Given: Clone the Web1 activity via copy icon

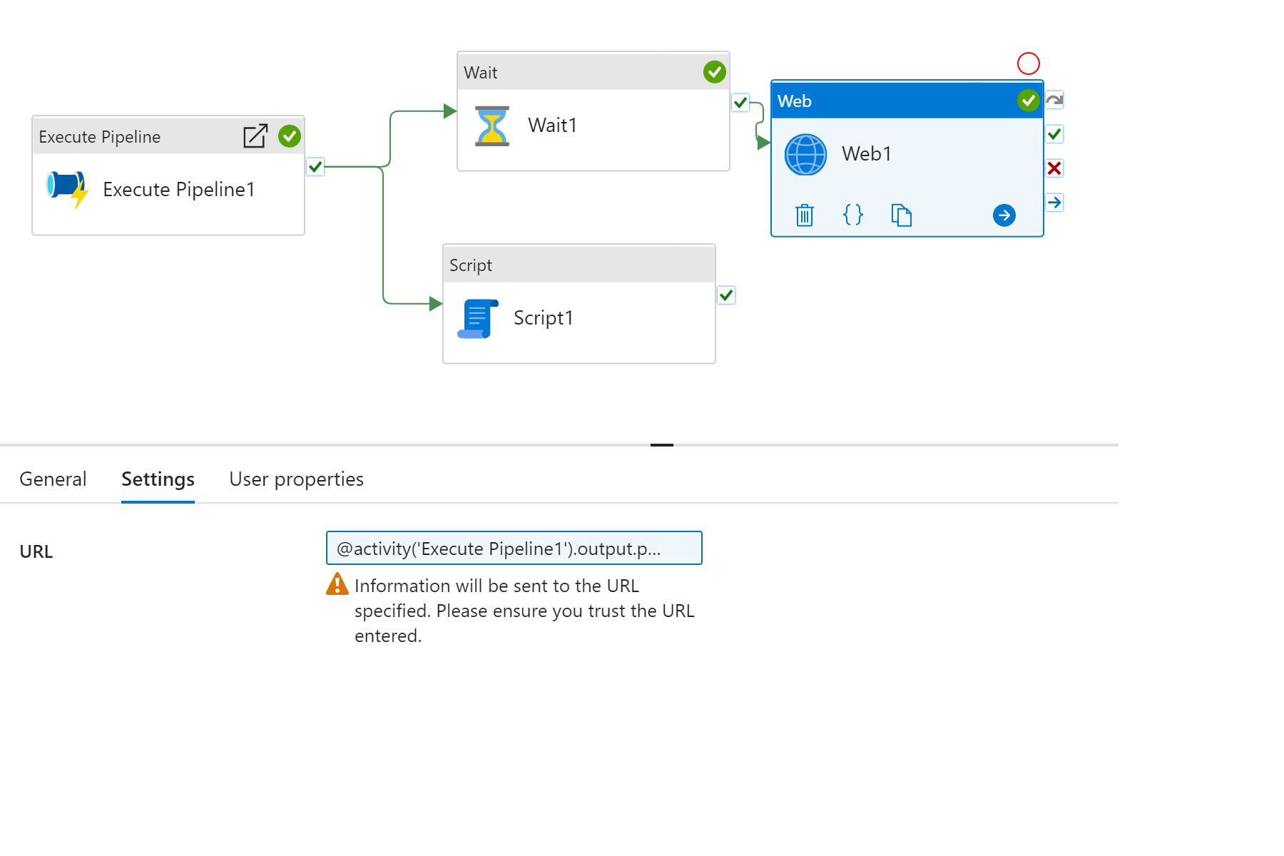Looking at the screenshot, I should (x=901, y=215).
